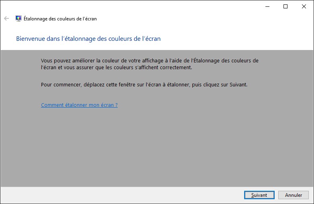314x204 pixels.
Task: Minimize the calibration window
Action: 268,6
